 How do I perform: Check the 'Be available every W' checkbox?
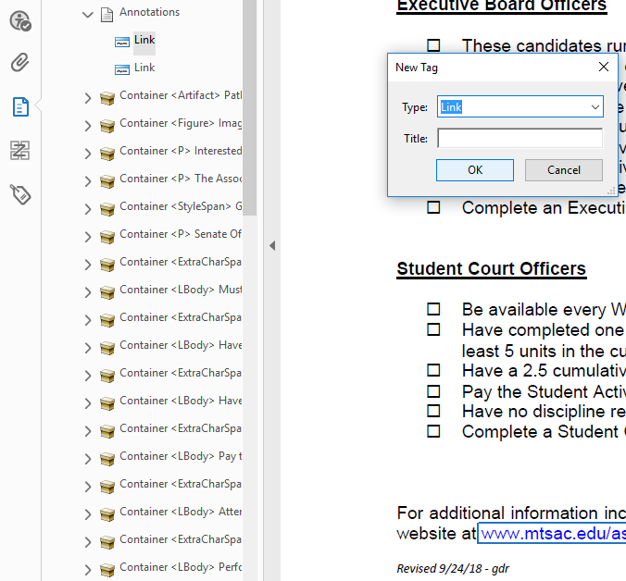point(433,309)
